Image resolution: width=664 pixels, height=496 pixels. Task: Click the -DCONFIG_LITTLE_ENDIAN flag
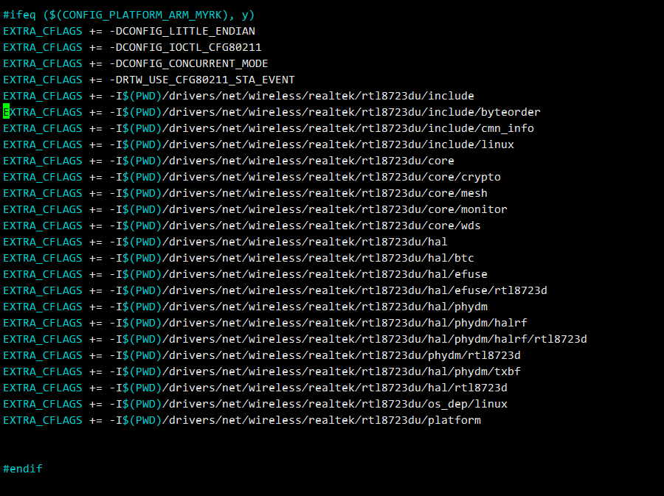click(182, 31)
